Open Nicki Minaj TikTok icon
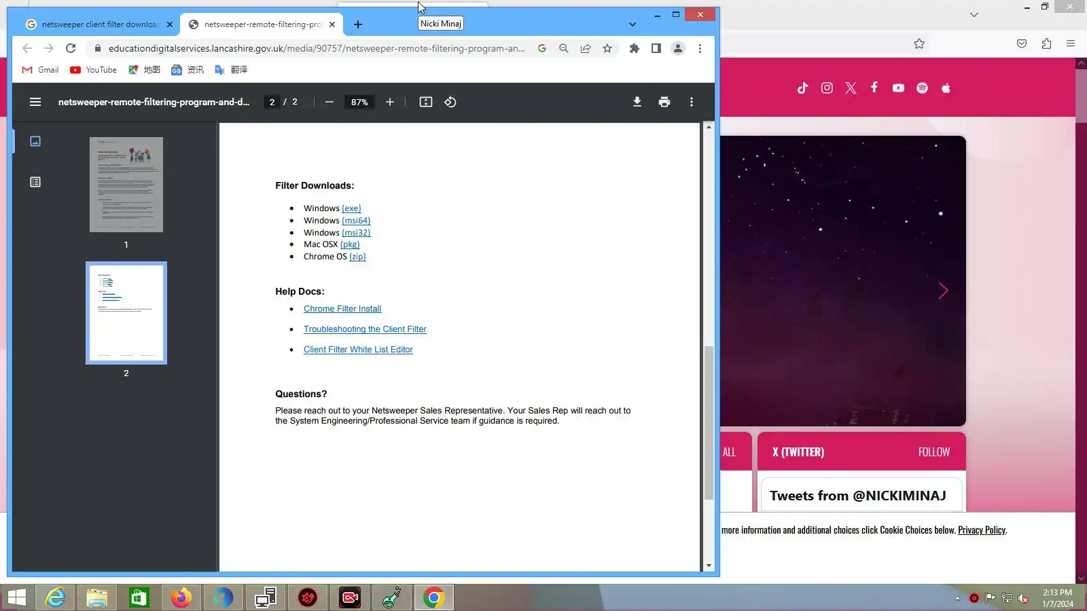The image size is (1087, 611). pos(803,88)
